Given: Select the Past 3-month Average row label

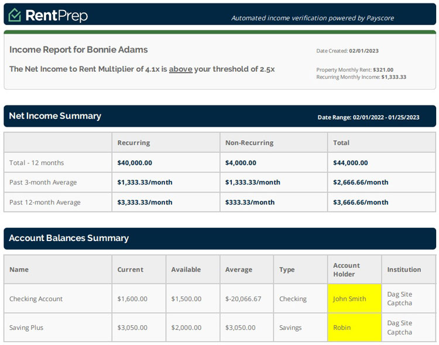Looking at the screenshot, I should [x=43, y=182].
